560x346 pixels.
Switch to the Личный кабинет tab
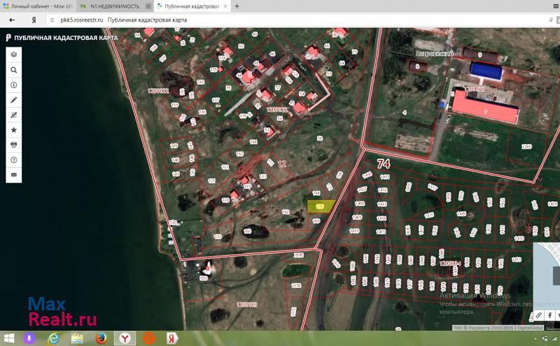tap(38, 6)
